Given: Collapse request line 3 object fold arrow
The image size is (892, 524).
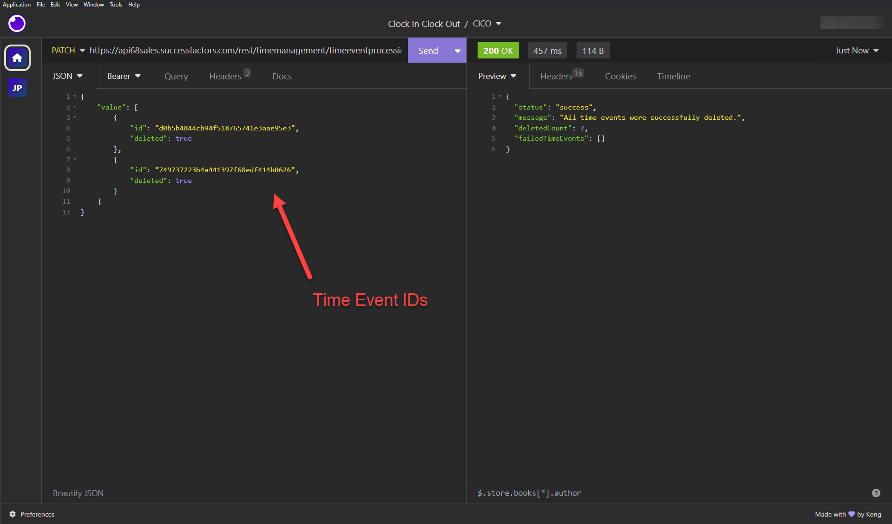Looking at the screenshot, I should click(x=75, y=117).
